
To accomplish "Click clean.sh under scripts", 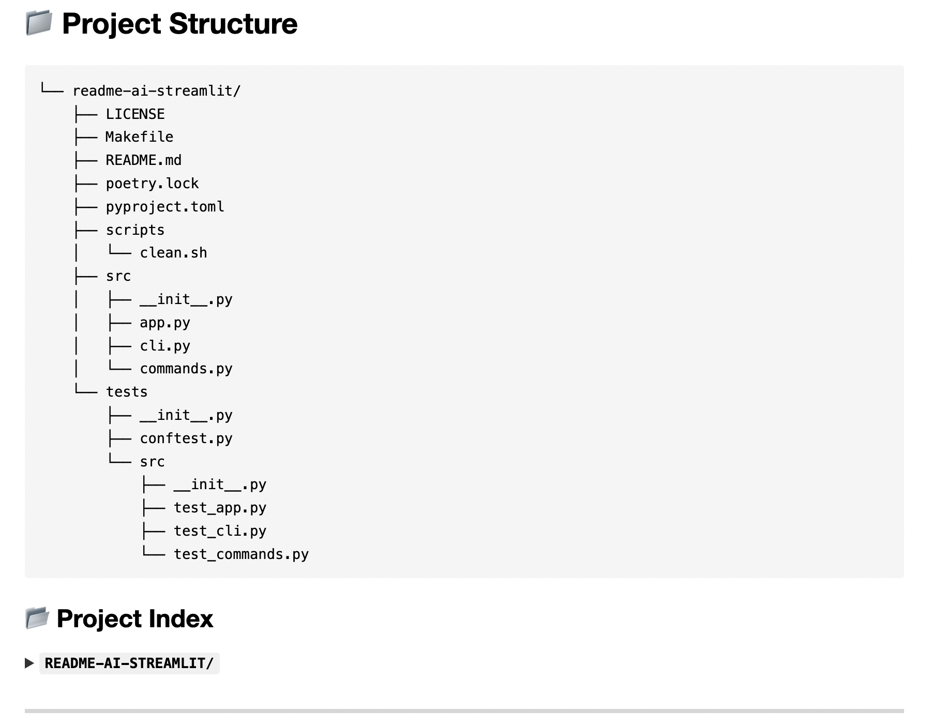I will [x=173, y=253].
